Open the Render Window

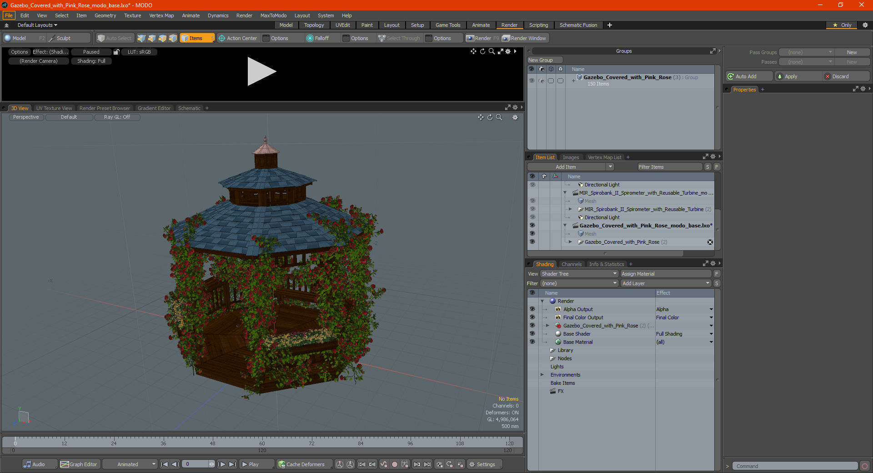coord(524,38)
